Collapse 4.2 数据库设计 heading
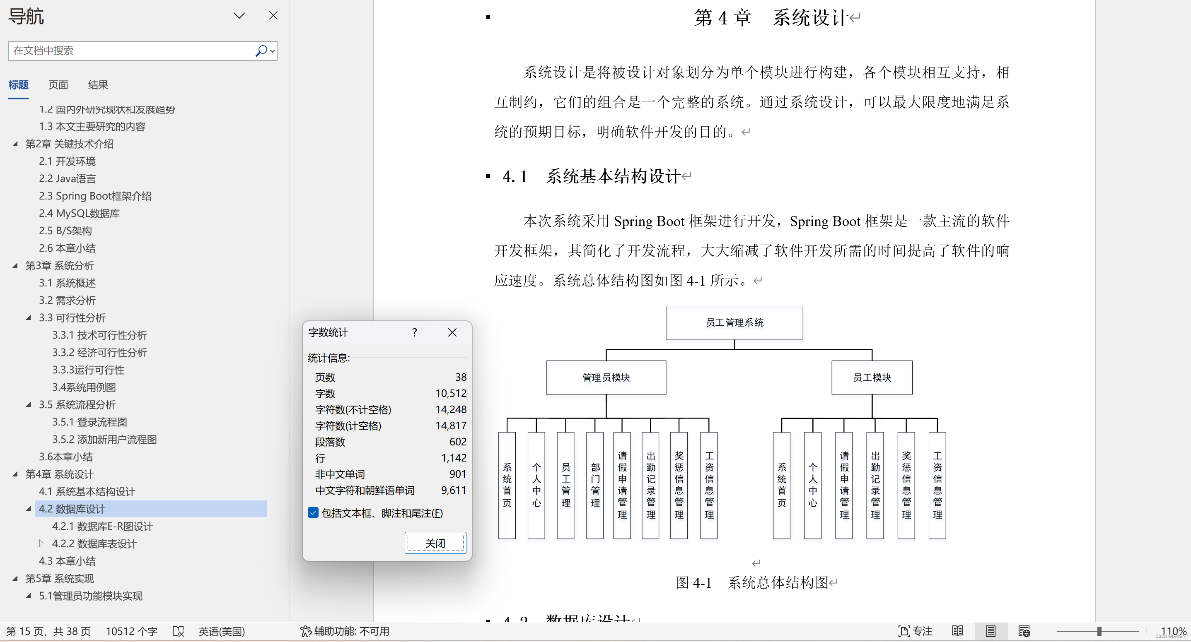Image resolution: width=1191 pixels, height=642 pixels. coord(29,509)
